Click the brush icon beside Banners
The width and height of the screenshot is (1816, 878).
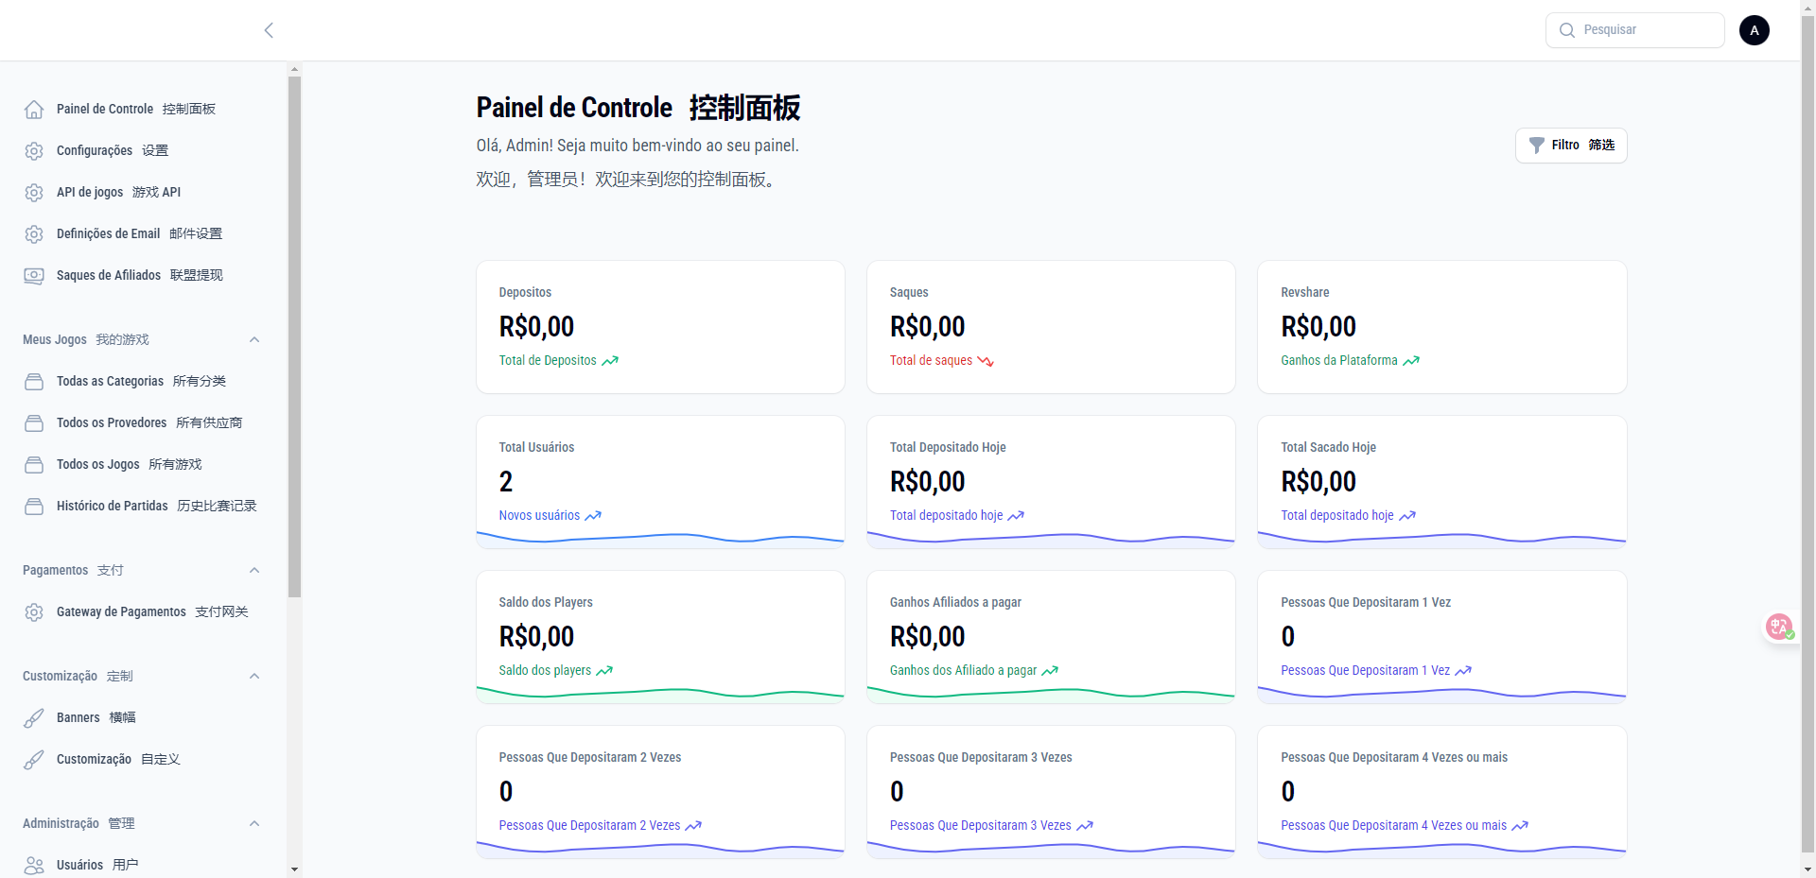(34, 718)
